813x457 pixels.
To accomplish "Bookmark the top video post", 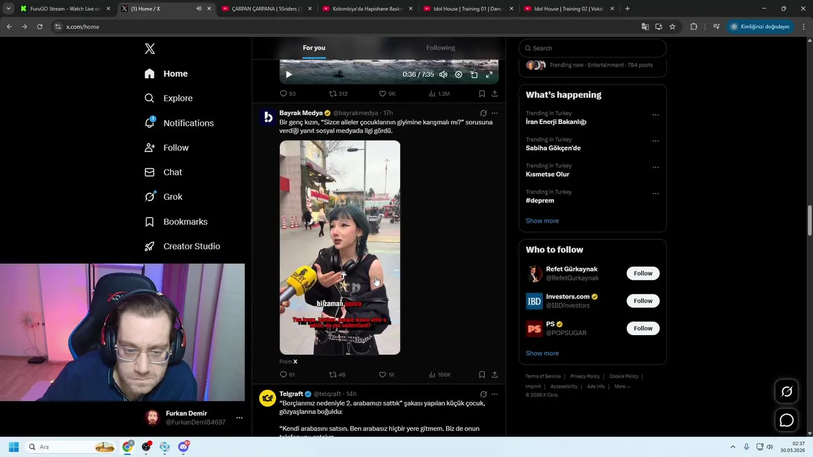I will (x=481, y=93).
